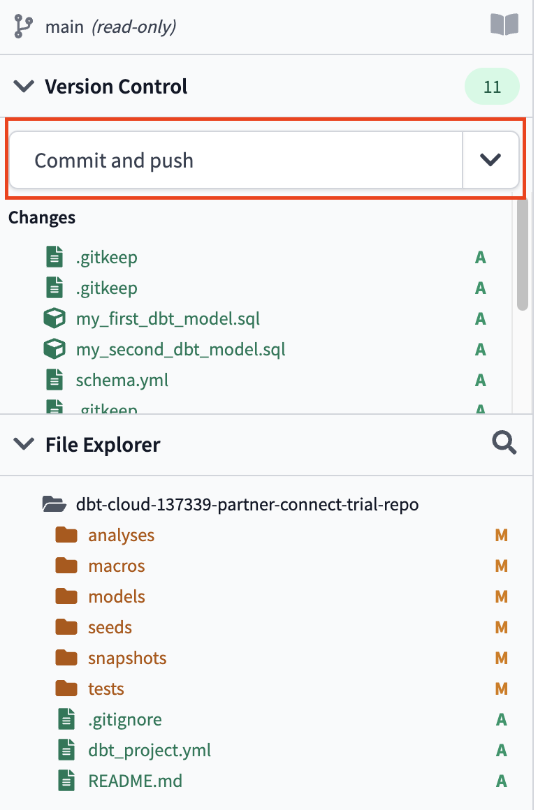Image resolution: width=538 pixels, height=810 pixels.
Task: Click the A status marker next to .gitkeep
Action: click(480, 257)
